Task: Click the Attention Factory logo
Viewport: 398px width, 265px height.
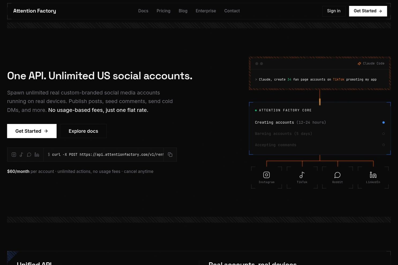Action: (35, 11)
